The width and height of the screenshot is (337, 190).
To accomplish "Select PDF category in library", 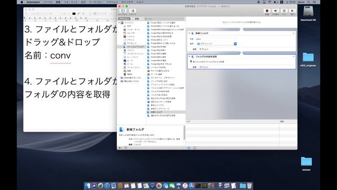I will click(x=129, y=26).
